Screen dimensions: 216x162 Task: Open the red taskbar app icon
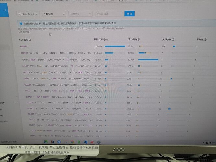pyautogui.click(x=92, y=142)
